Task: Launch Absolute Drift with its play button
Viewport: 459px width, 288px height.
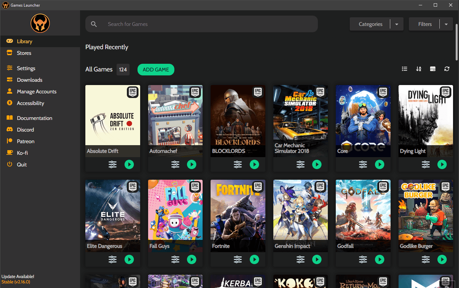Action: [129, 164]
